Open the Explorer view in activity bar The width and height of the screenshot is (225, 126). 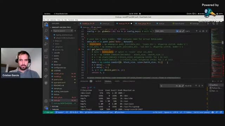(46, 24)
